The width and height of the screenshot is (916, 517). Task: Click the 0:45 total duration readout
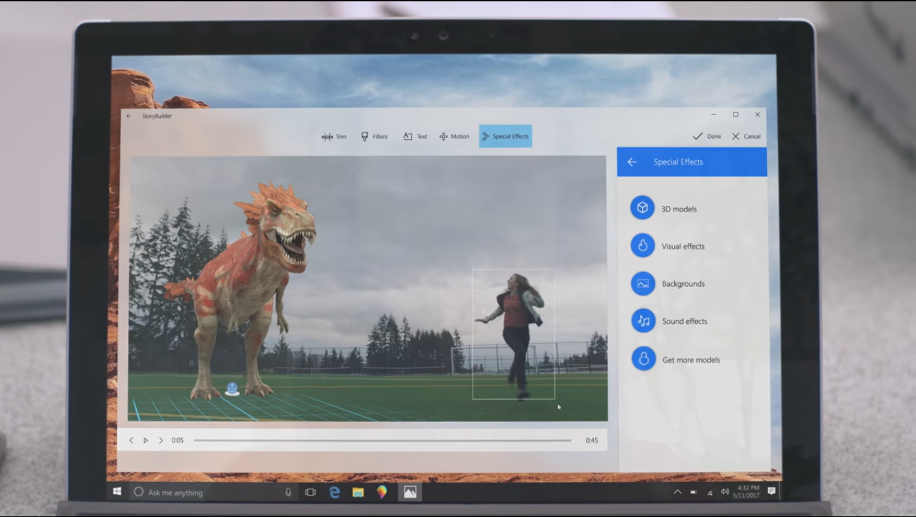coord(591,440)
